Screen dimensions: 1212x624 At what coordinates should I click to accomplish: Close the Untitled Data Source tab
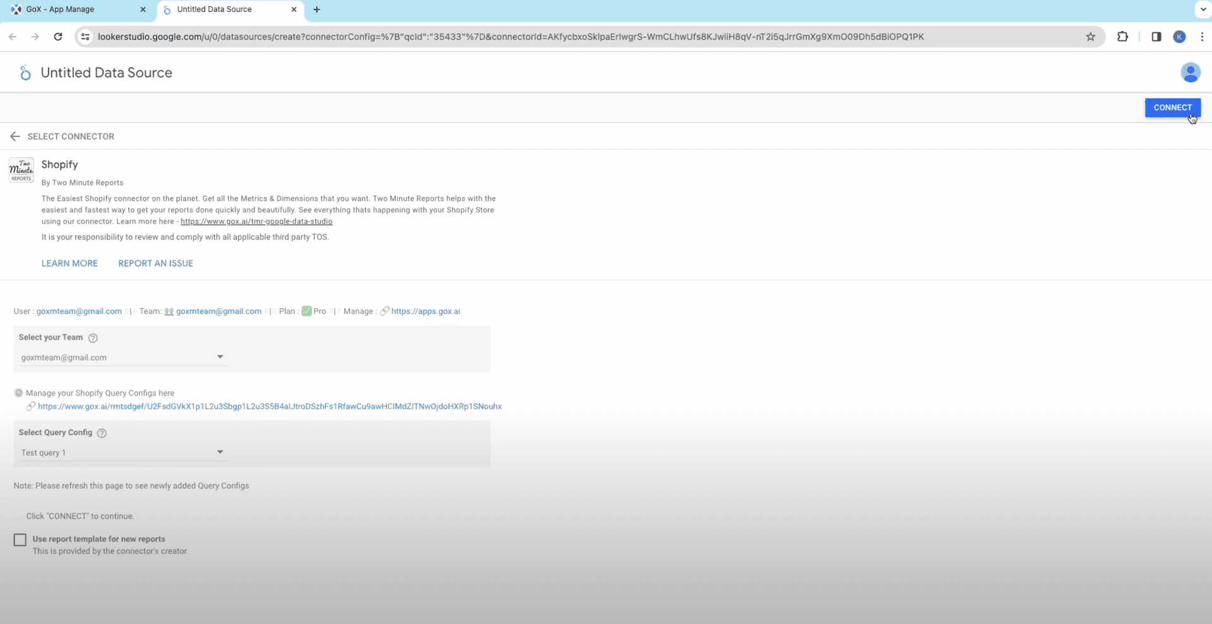pyautogui.click(x=294, y=9)
